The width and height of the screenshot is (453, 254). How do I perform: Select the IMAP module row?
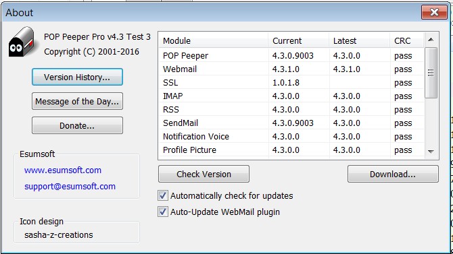pos(291,96)
